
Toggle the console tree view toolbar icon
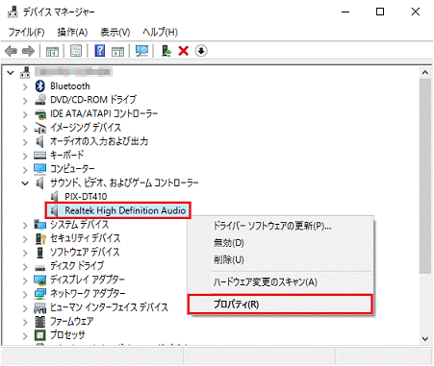(52, 51)
